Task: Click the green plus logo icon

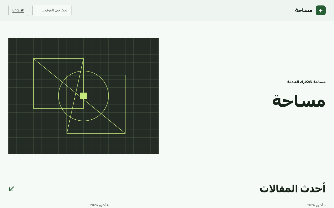Action: 321,10
